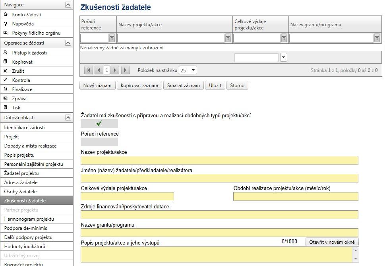Select the Zkušenosti žadatele section
The image size is (387, 266).
[x=37, y=200]
